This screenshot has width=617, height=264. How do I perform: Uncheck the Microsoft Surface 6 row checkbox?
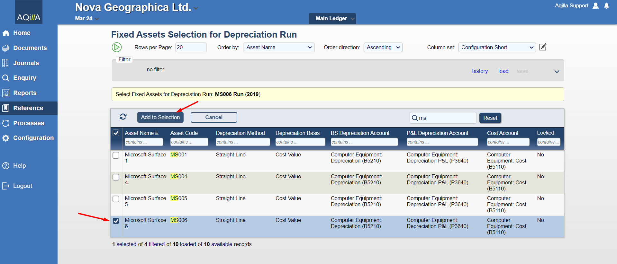[x=116, y=221]
